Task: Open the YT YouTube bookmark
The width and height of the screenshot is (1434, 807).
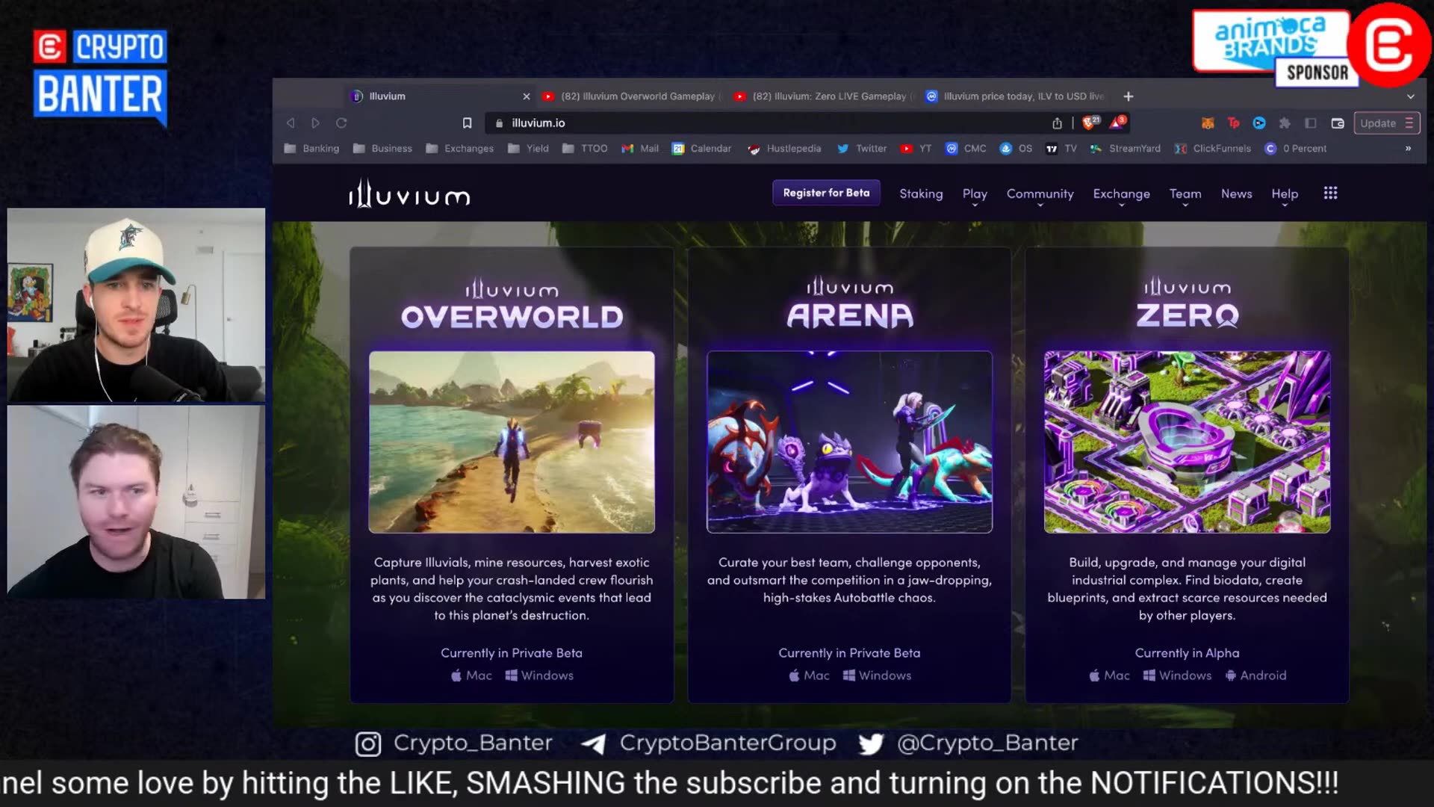Action: tap(916, 149)
